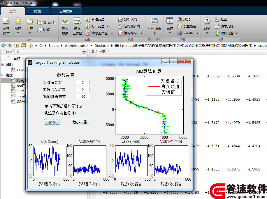Screen dimensions: 267x199
Task: Open the Clear Commands (清除命令) dropdown arrow
Action: coord(141,33)
